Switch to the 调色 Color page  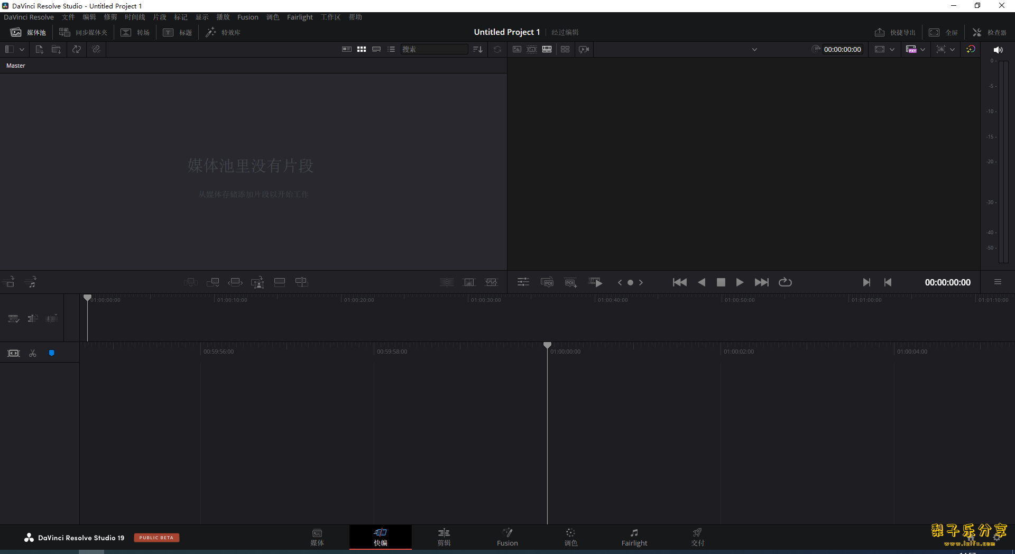[x=571, y=537]
